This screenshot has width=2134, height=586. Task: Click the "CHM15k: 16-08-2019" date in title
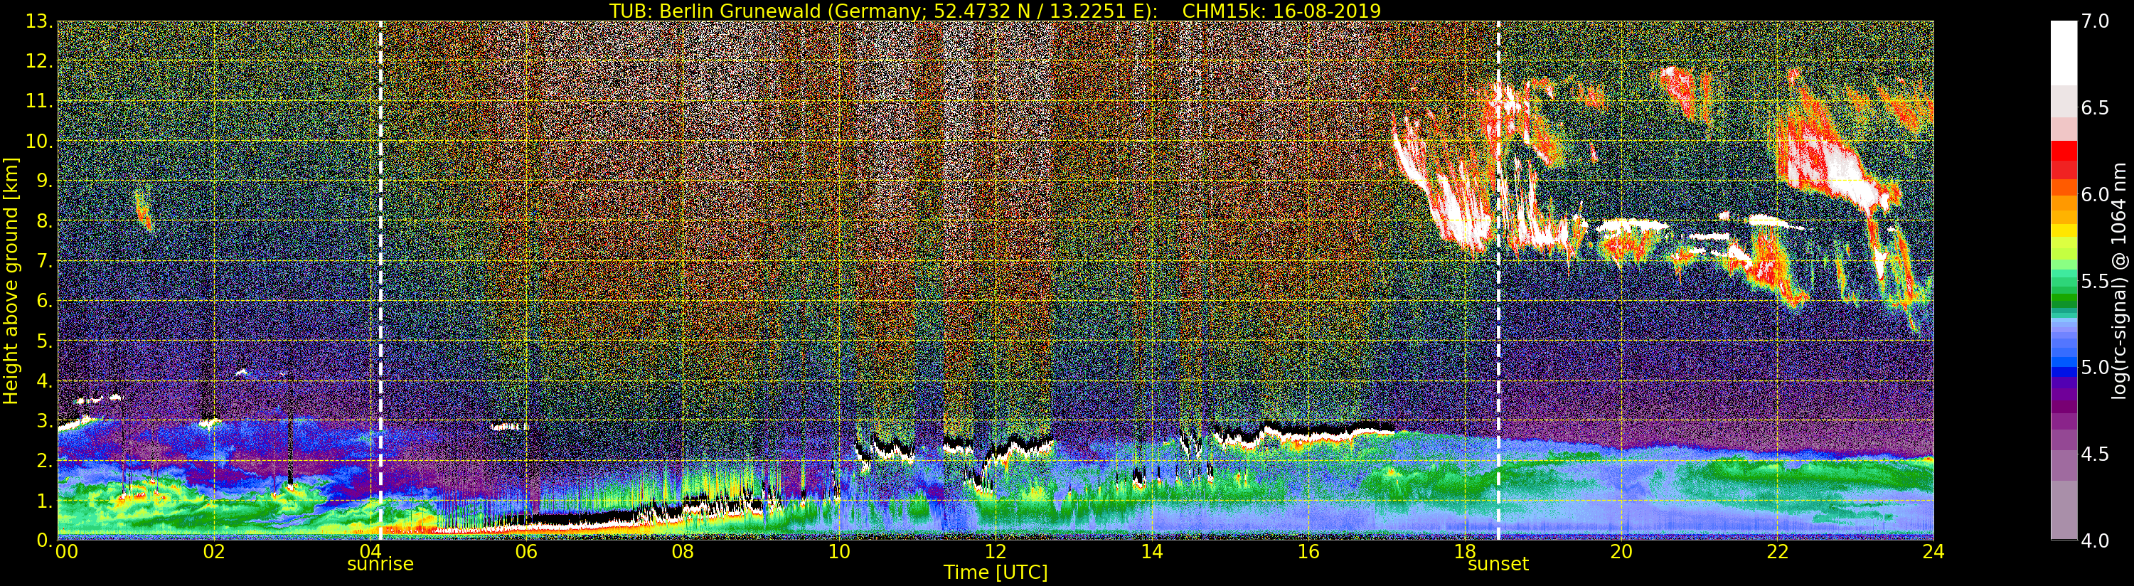click(1281, 11)
